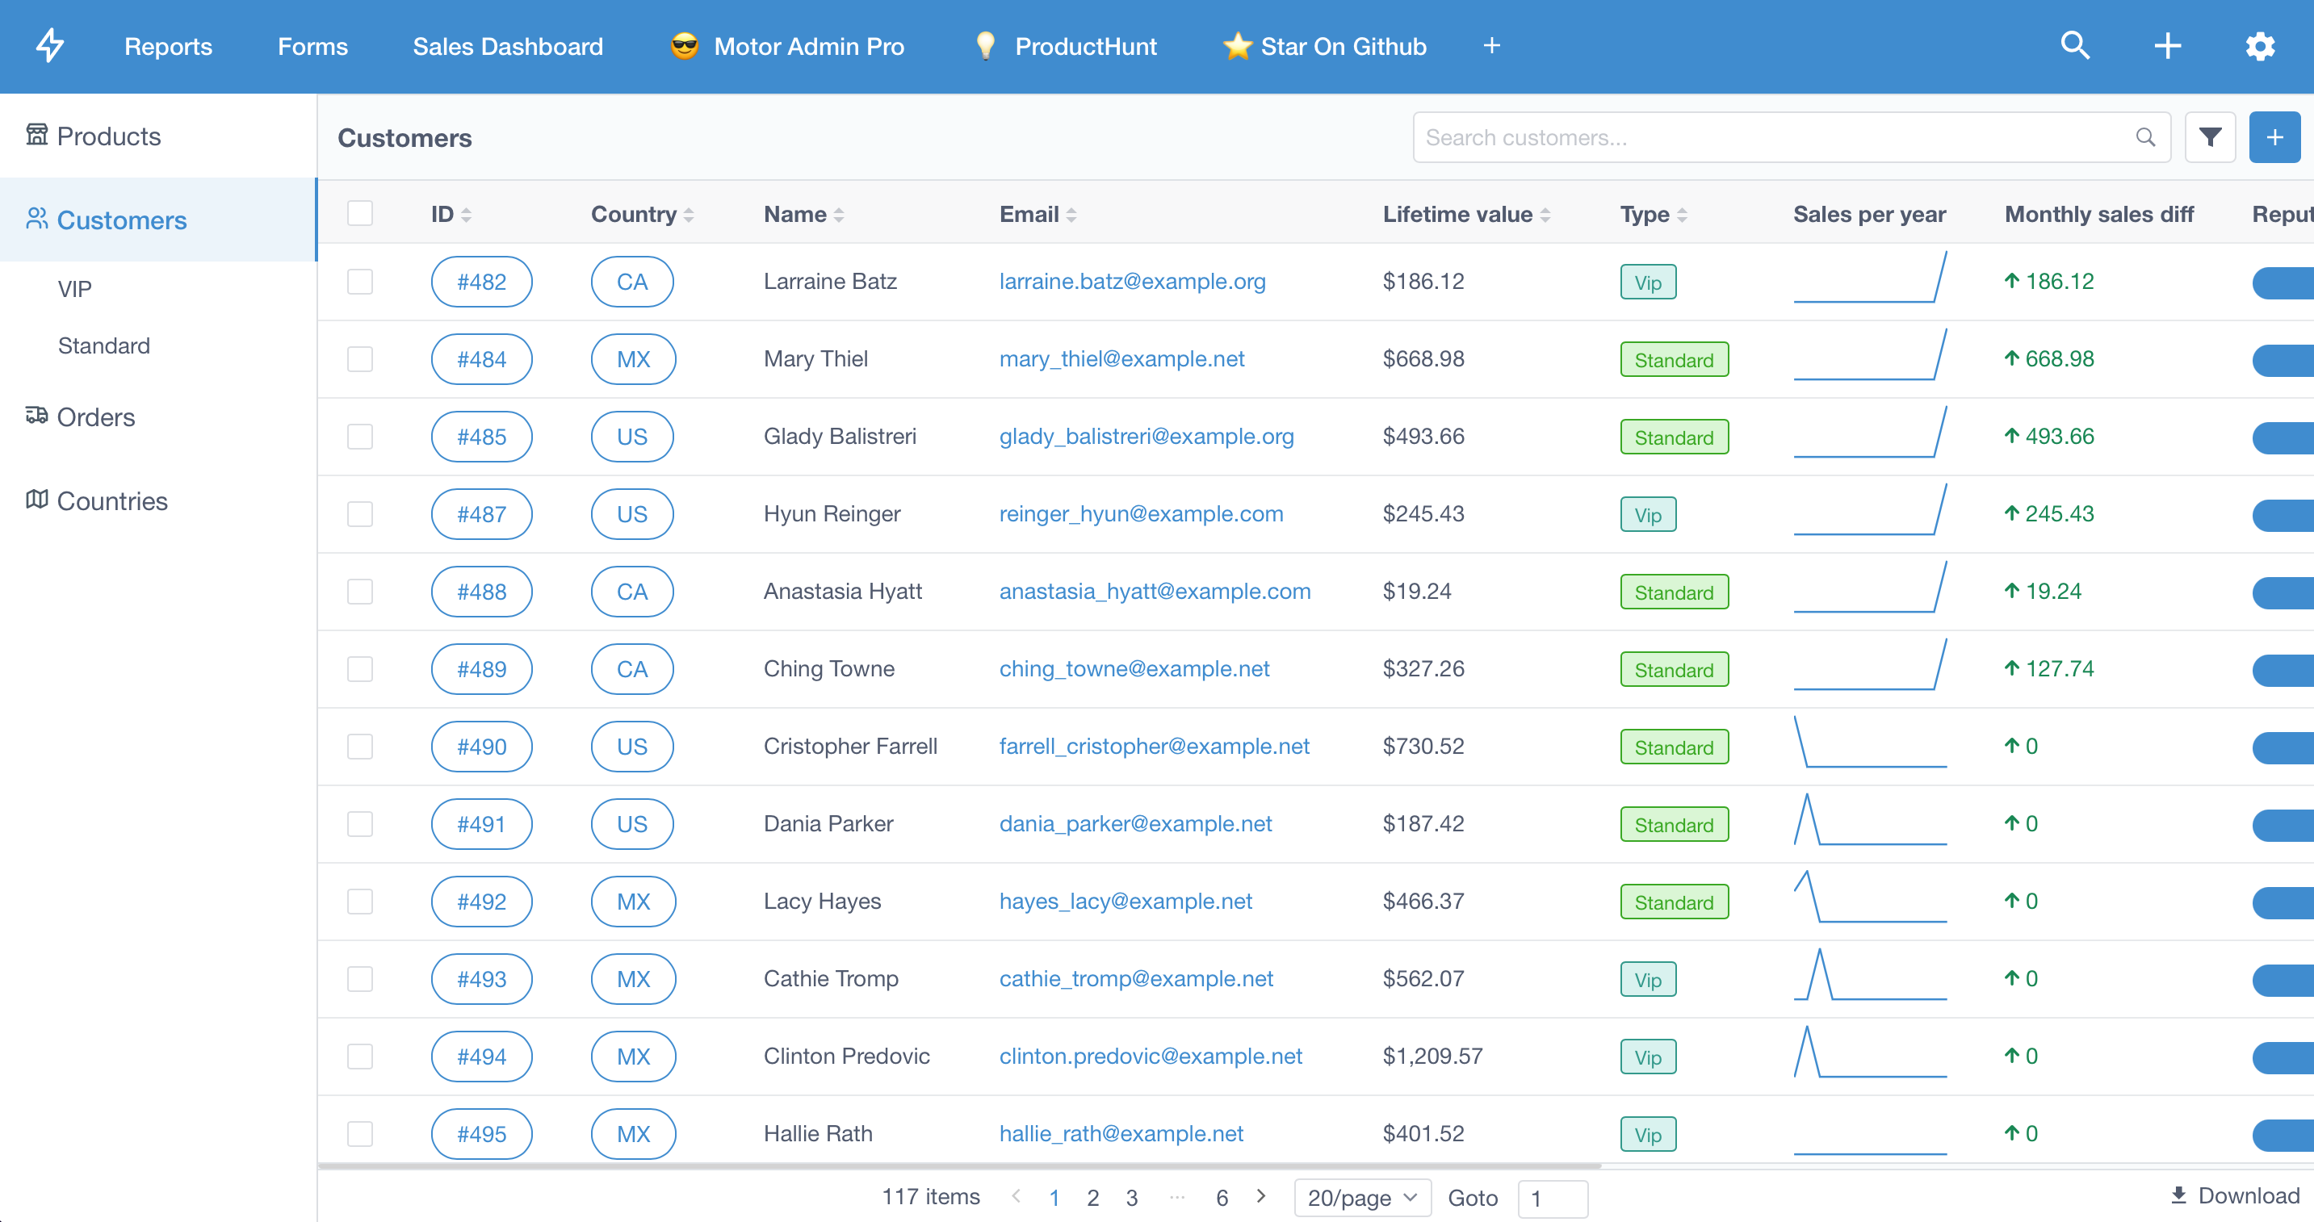Go to page 6
The width and height of the screenshot is (2314, 1222).
(1222, 1197)
